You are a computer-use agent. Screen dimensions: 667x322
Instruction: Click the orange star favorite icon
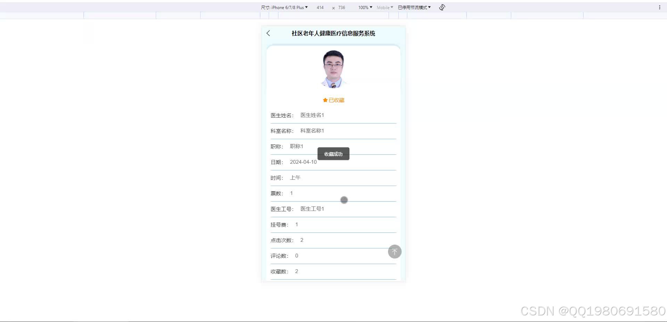coord(325,100)
